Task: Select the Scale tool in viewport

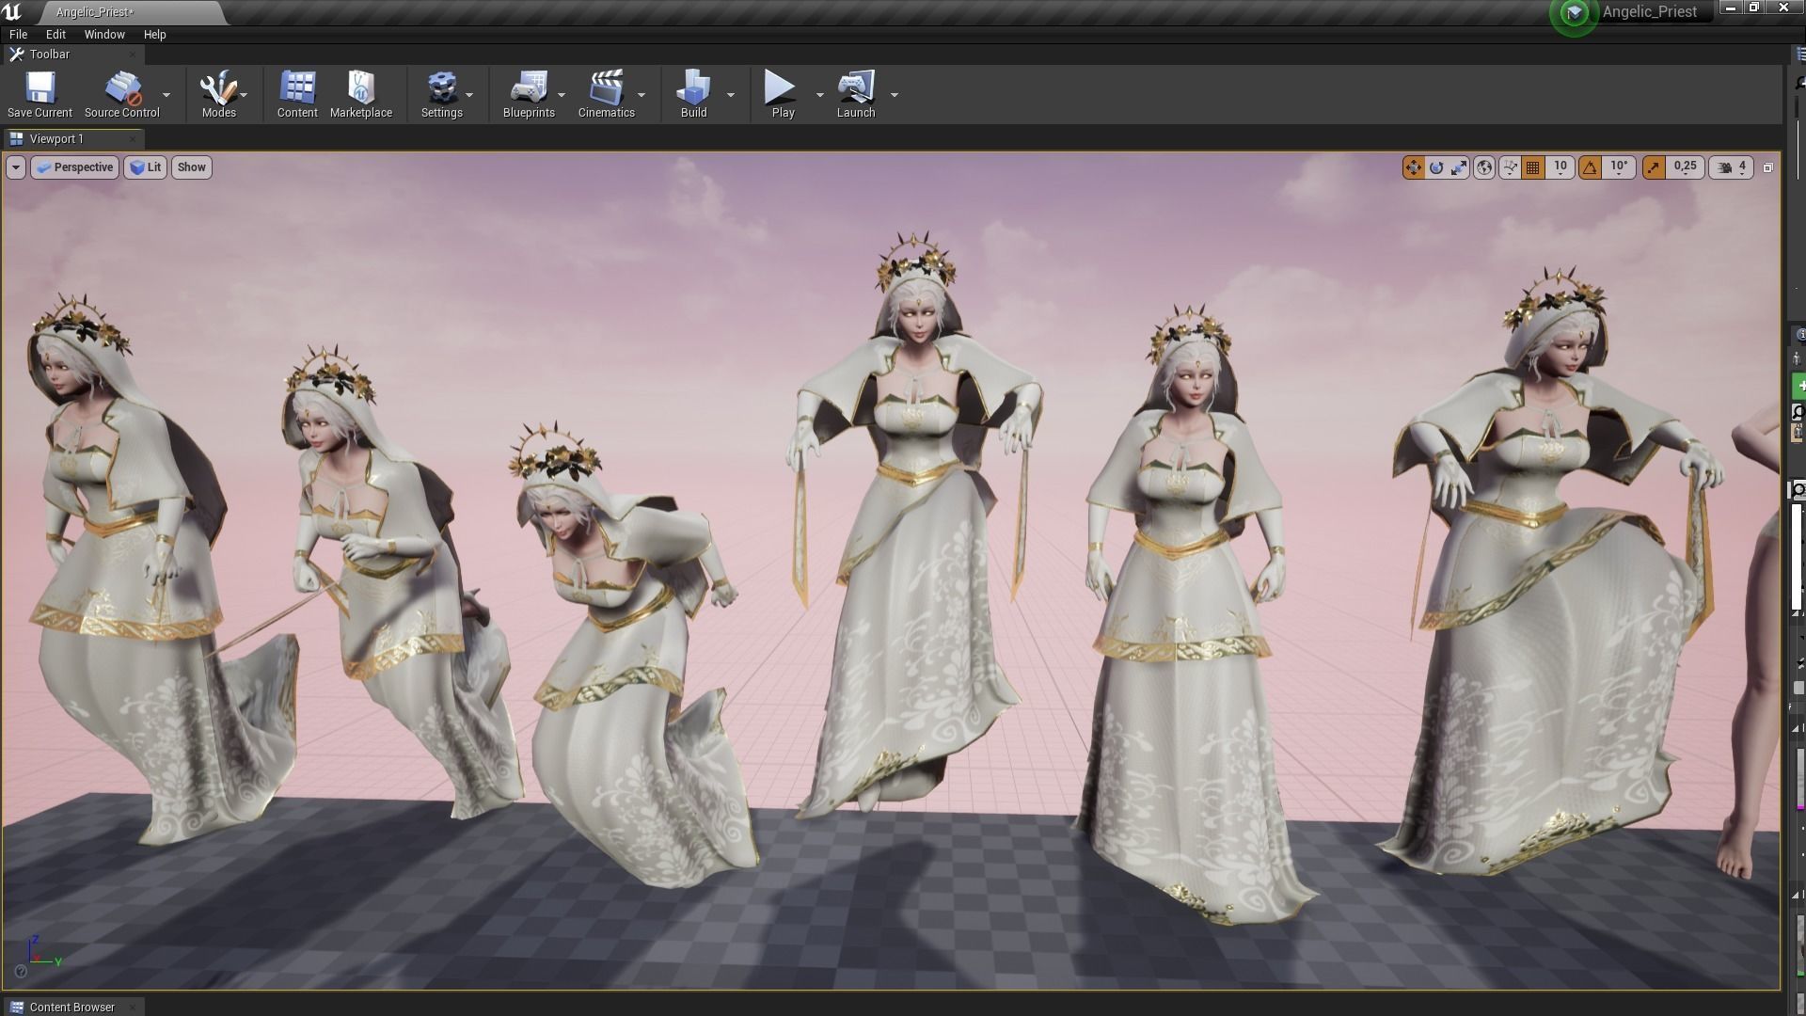Action: (1459, 167)
